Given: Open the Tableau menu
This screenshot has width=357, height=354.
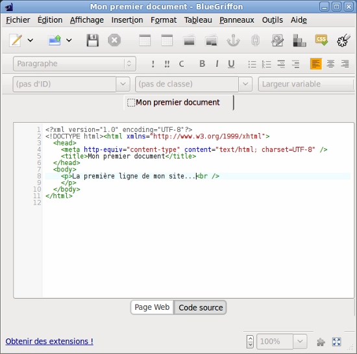Looking at the screenshot, I should click(198, 20).
